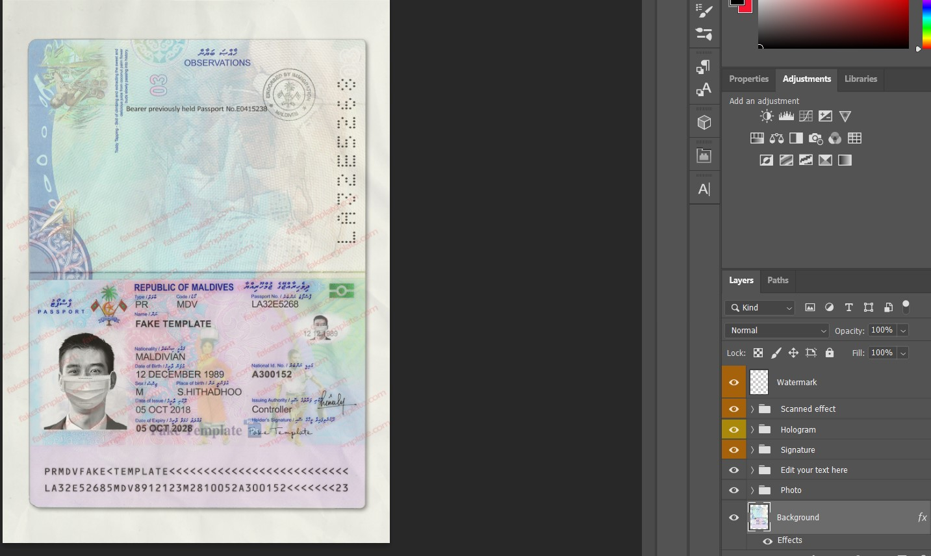Open the Opacity value dropdown
The width and height of the screenshot is (931, 556).
(903, 330)
